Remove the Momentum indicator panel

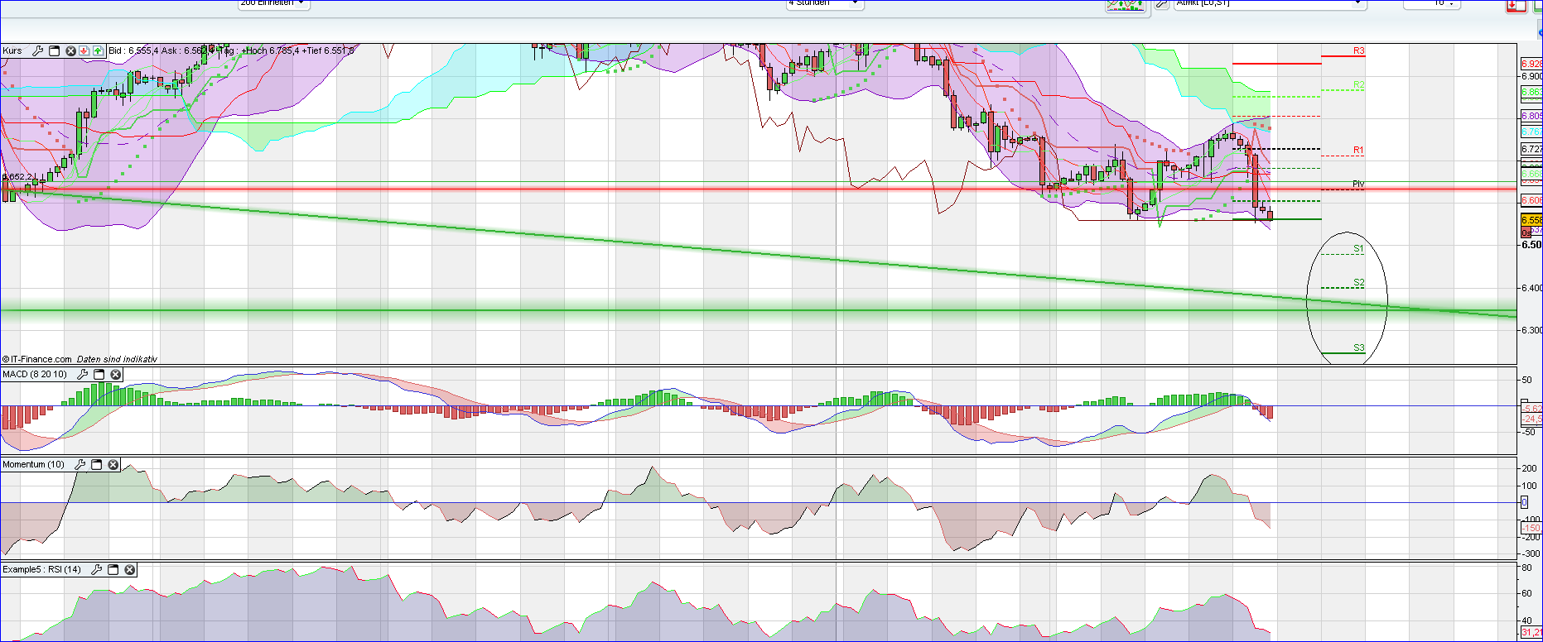pos(113,465)
